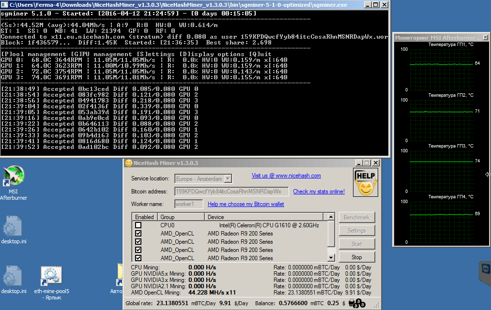Click the Enabled column header

click(x=145, y=217)
